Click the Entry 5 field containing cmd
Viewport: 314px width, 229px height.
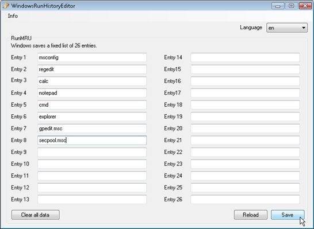pyautogui.click(x=92, y=104)
